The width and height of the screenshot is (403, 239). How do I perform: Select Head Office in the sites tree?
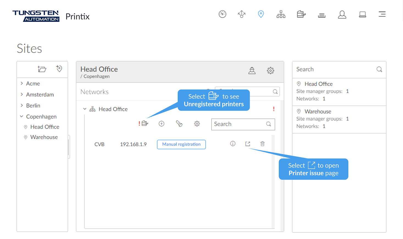click(45, 127)
